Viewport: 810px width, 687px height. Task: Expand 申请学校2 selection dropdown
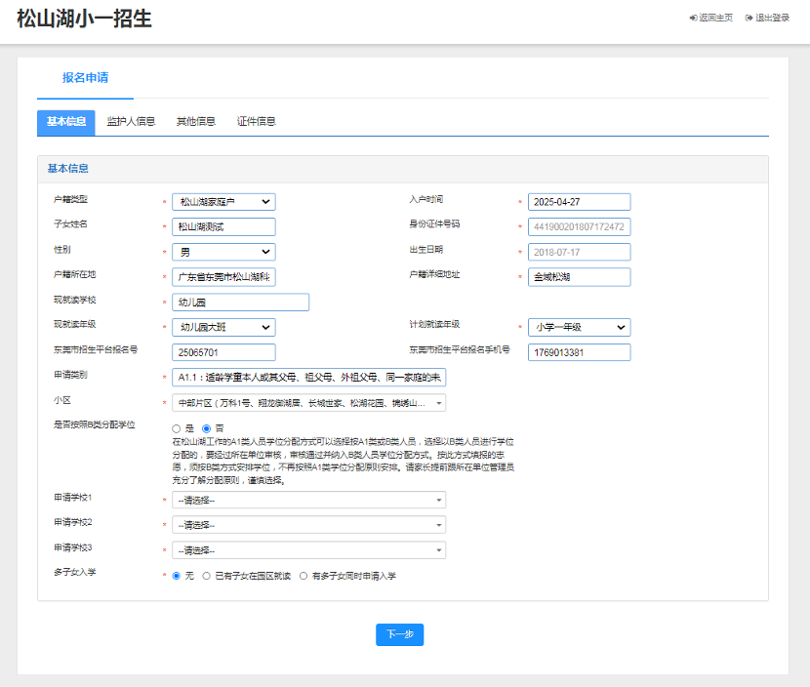pos(308,525)
